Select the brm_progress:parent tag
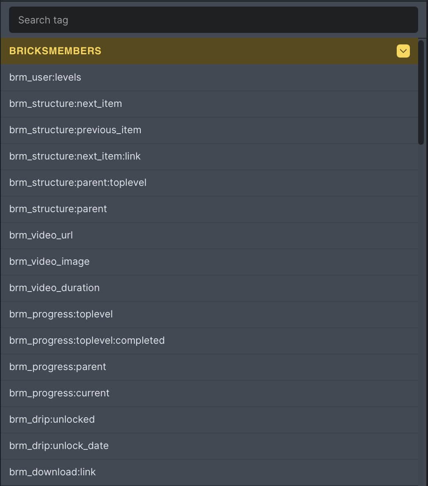 (58, 367)
